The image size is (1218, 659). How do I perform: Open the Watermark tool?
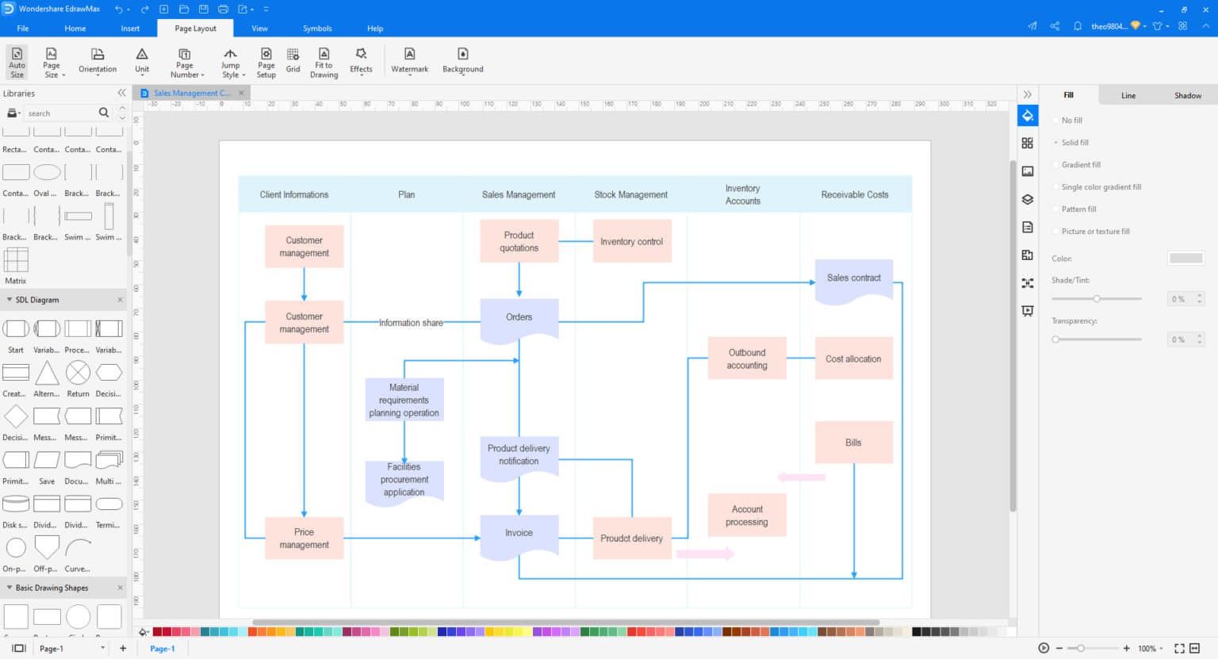click(x=409, y=61)
